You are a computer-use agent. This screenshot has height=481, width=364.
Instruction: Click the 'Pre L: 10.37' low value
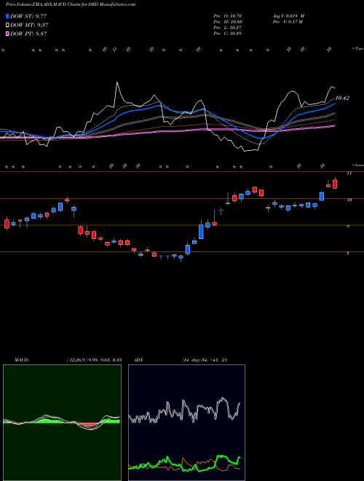pos(227,28)
